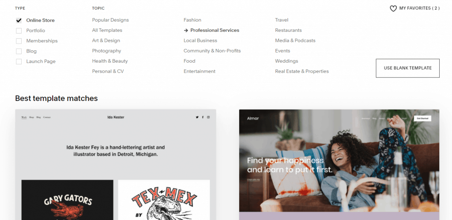Filter templates by Fashion topic

point(192,20)
